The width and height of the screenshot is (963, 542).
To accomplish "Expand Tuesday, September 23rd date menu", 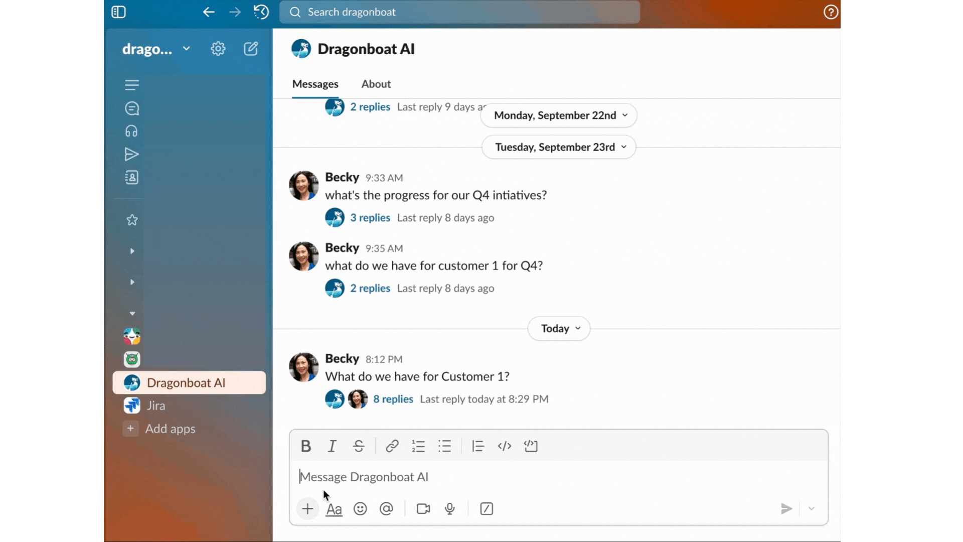I will 559,147.
